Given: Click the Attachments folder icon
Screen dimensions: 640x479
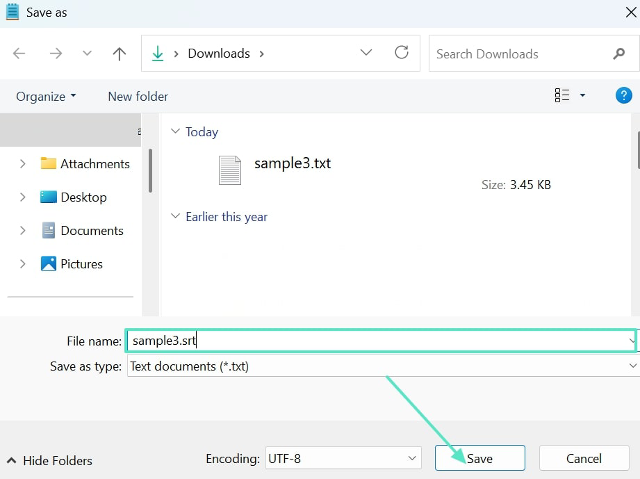Looking at the screenshot, I should click(x=49, y=163).
